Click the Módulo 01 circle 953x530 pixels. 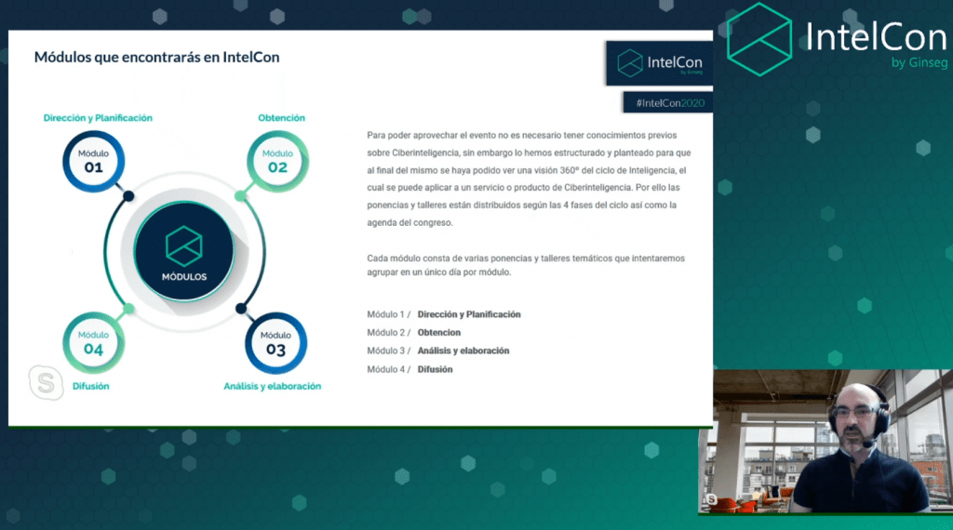[94, 162]
